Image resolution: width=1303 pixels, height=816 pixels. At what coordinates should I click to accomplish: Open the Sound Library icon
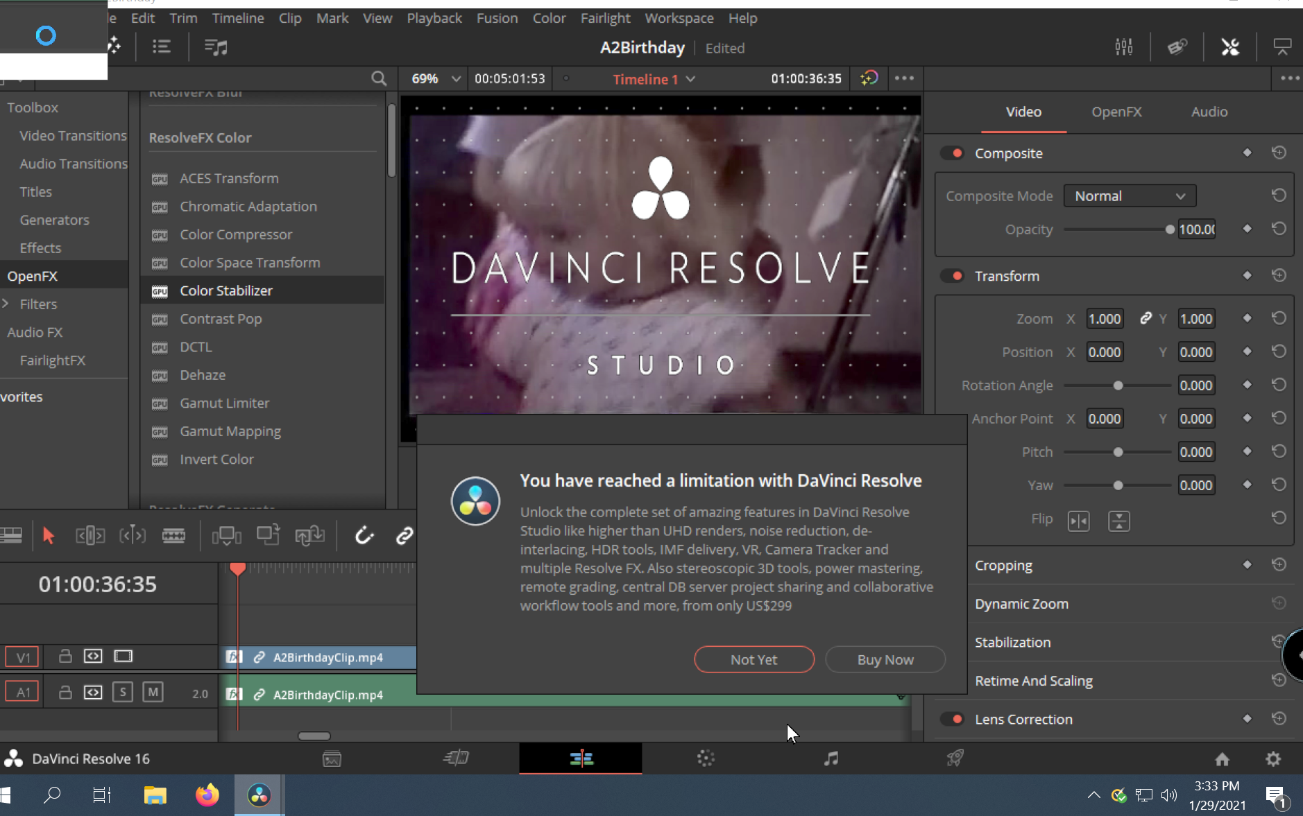[216, 47]
